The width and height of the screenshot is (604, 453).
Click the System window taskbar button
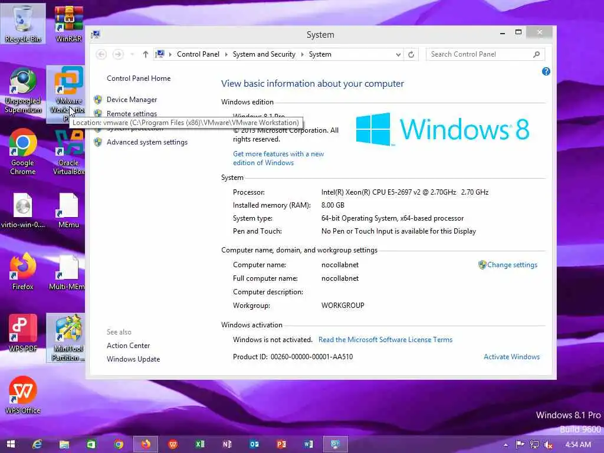point(336,445)
